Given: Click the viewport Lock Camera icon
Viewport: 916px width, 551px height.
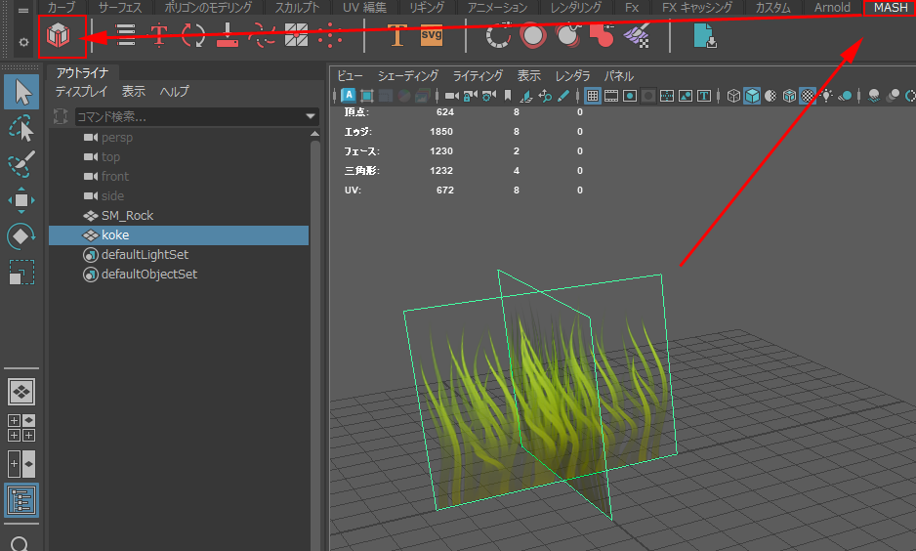Looking at the screenshot, I should pos(471,95).
